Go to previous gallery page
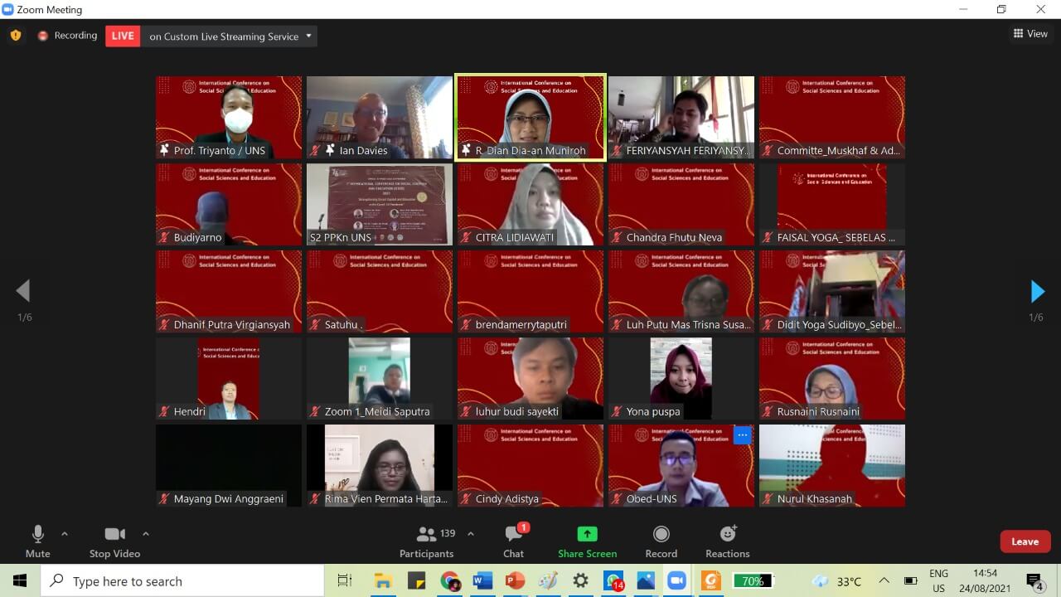 23,291
